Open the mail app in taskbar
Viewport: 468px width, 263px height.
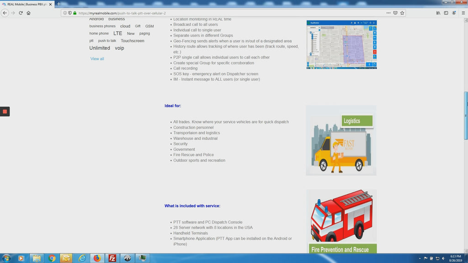(66, 258)
